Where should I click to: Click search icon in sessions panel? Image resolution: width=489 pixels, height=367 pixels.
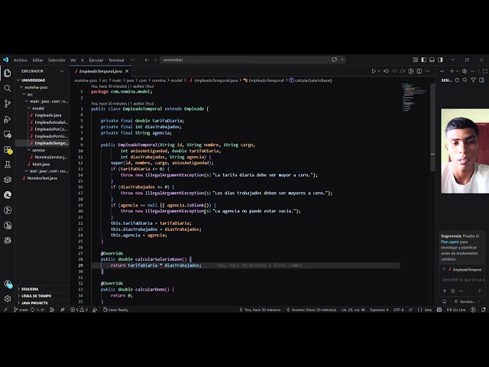[465, 80]
